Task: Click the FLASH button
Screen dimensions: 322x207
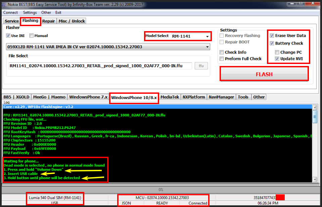Action: 264,74
